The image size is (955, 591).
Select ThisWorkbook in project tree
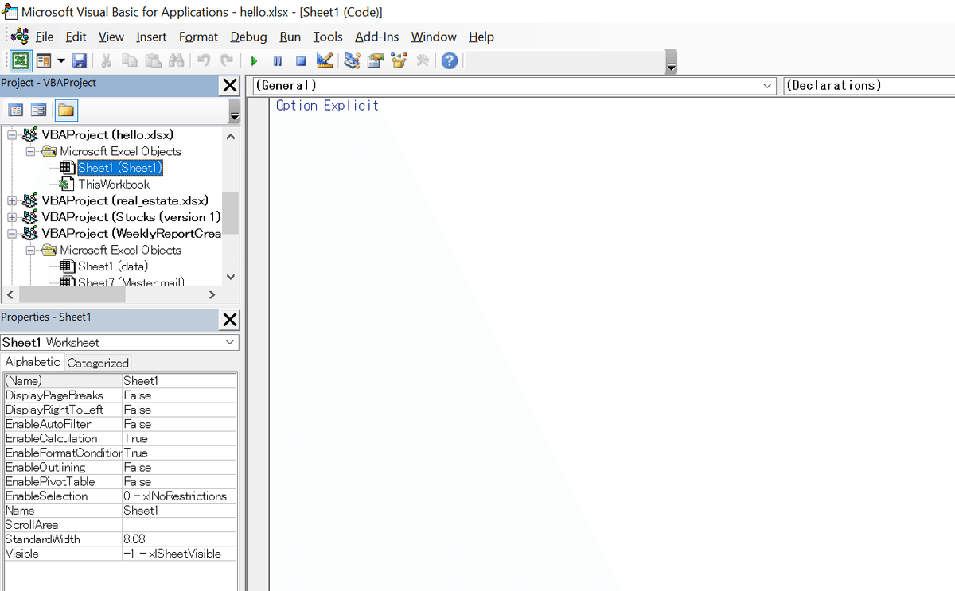point(114,184)
